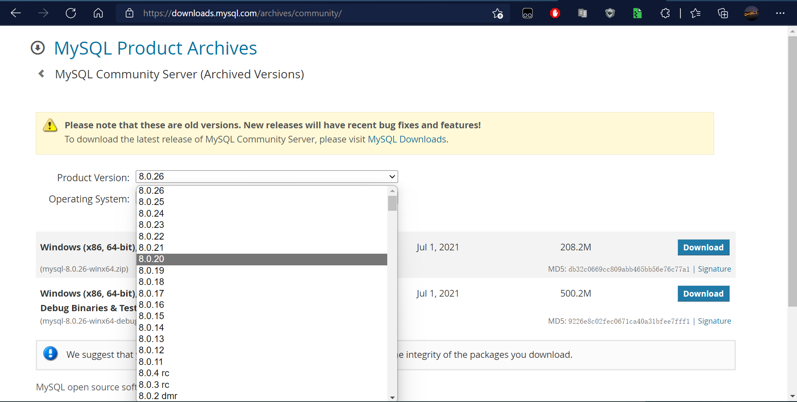This screenshot has width=797, height=402.
Task: Select version 8.0.12 in the list
Action: pyautogui.click(x=262, y=350)
